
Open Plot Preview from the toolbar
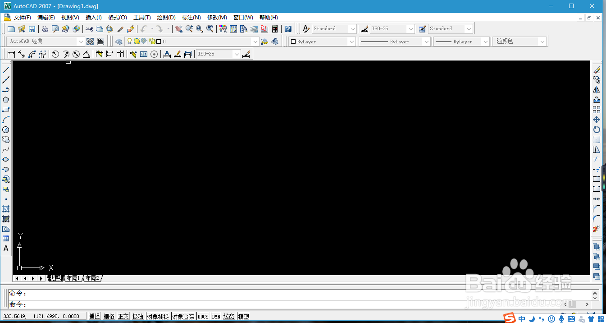(55, 29)
